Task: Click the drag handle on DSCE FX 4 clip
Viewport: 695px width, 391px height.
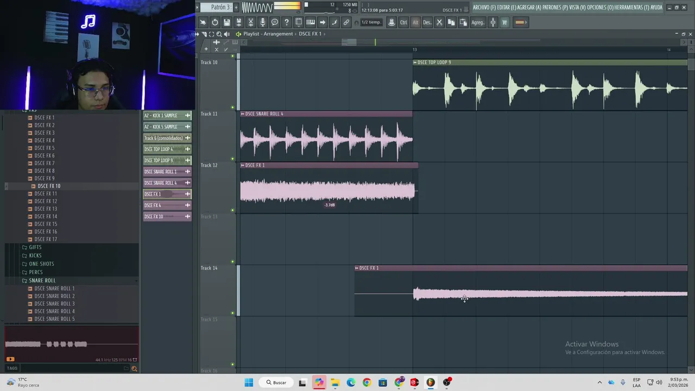Action: point(187,205)
